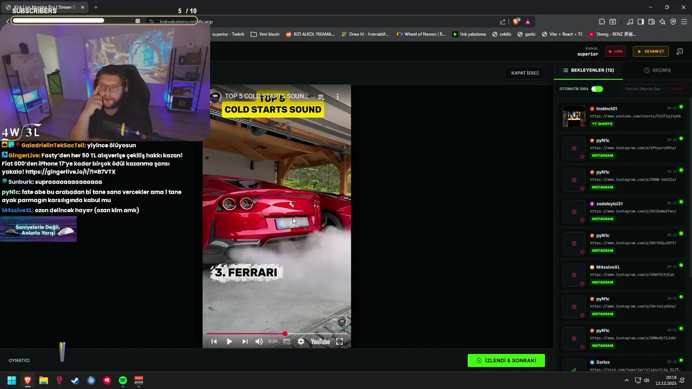Open the taskbar volume speaker icon
The image size is (692, 389).
[646, 380]
